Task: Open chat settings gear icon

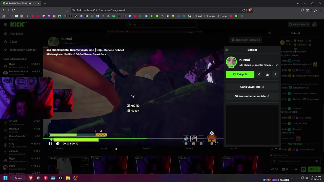Action: point(296,169)
